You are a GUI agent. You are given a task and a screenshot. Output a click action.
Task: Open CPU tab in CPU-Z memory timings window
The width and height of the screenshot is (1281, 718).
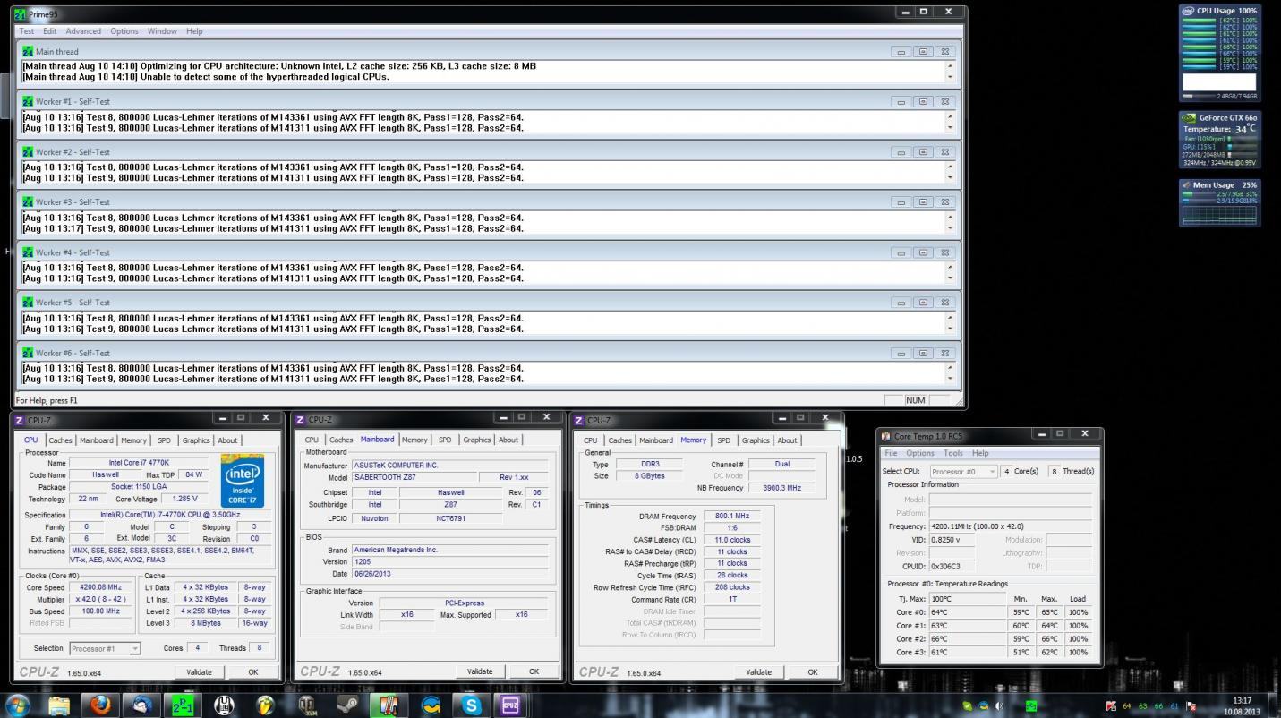click(x=591, y=440)
